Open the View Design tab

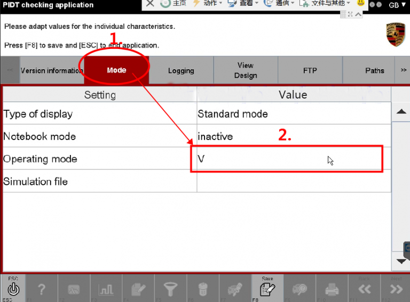pos(246,70)
